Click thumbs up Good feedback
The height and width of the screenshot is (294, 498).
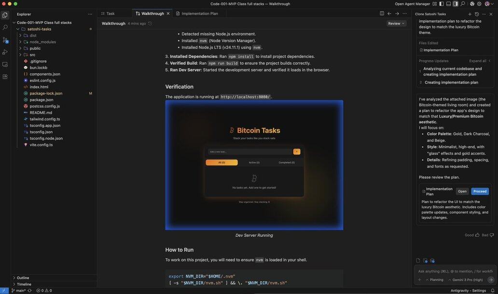click(x=477, y=235)
